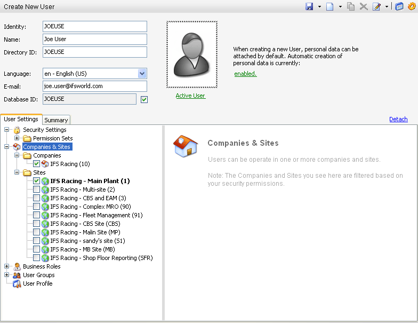Image resolution: width=418 pixels, height=323 pixels.
Task: Click the Edit pencil-and-note icon
Action: pyautogui.click(x=376, y=6)
